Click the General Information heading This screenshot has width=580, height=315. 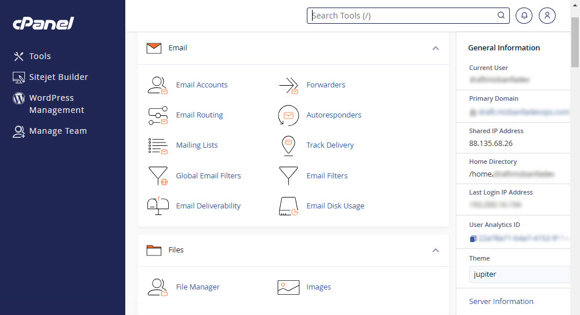pyautogui.click(x=504, y=47)
